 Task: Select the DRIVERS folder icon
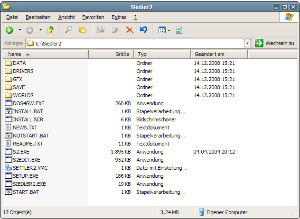tap(9, 71)
